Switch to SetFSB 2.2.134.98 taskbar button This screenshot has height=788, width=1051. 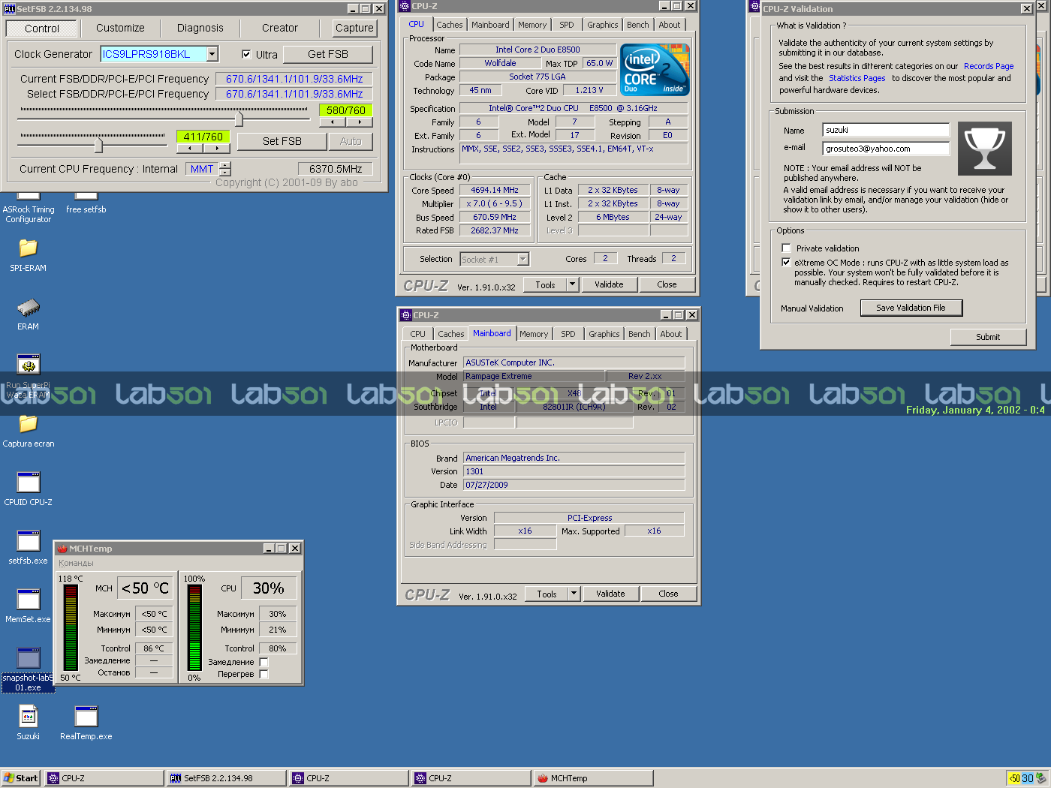tap(227, 778)
